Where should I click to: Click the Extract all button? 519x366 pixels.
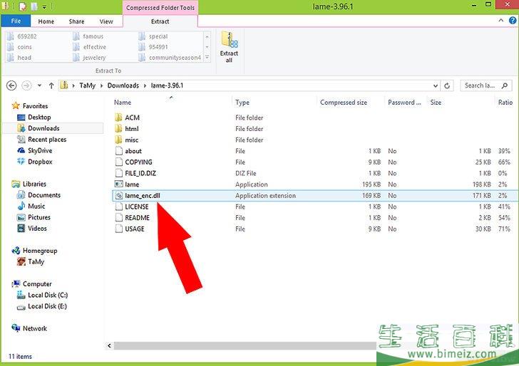[x=229, y=47]
